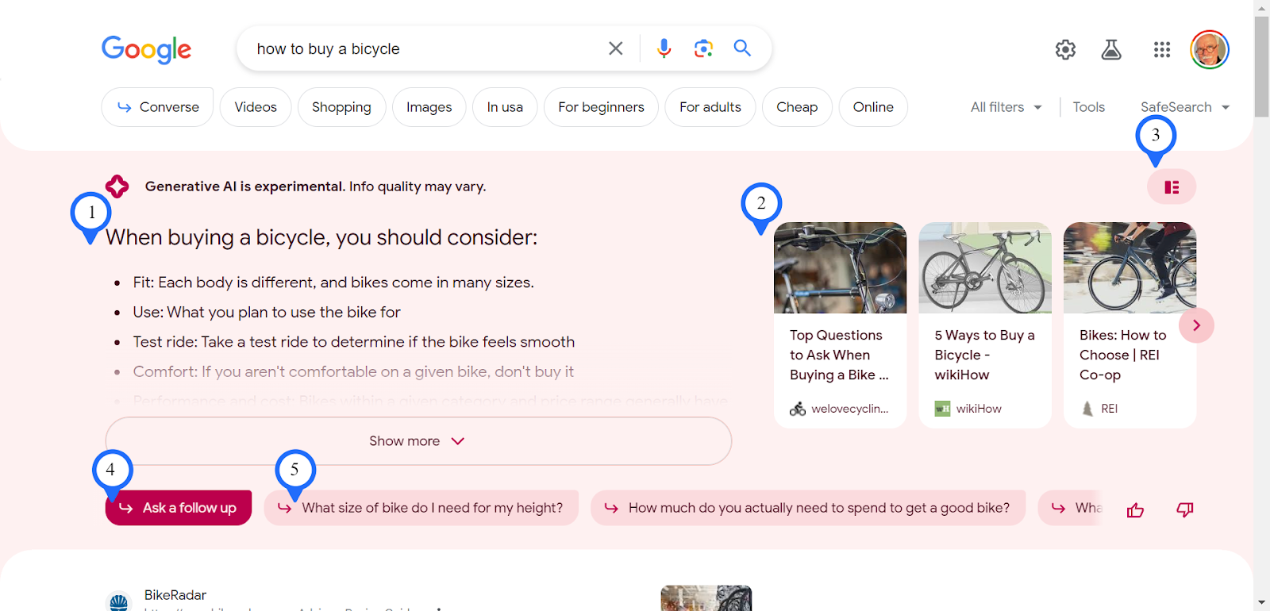Image resolution: width=1270 pixels, height=611 pixels.
Task: Switch to the Shopping search tab
Action: (341, 106)
